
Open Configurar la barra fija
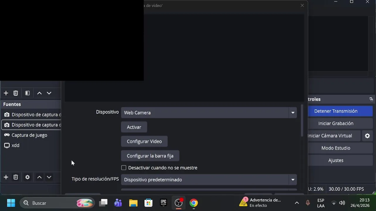pos(150,156)
